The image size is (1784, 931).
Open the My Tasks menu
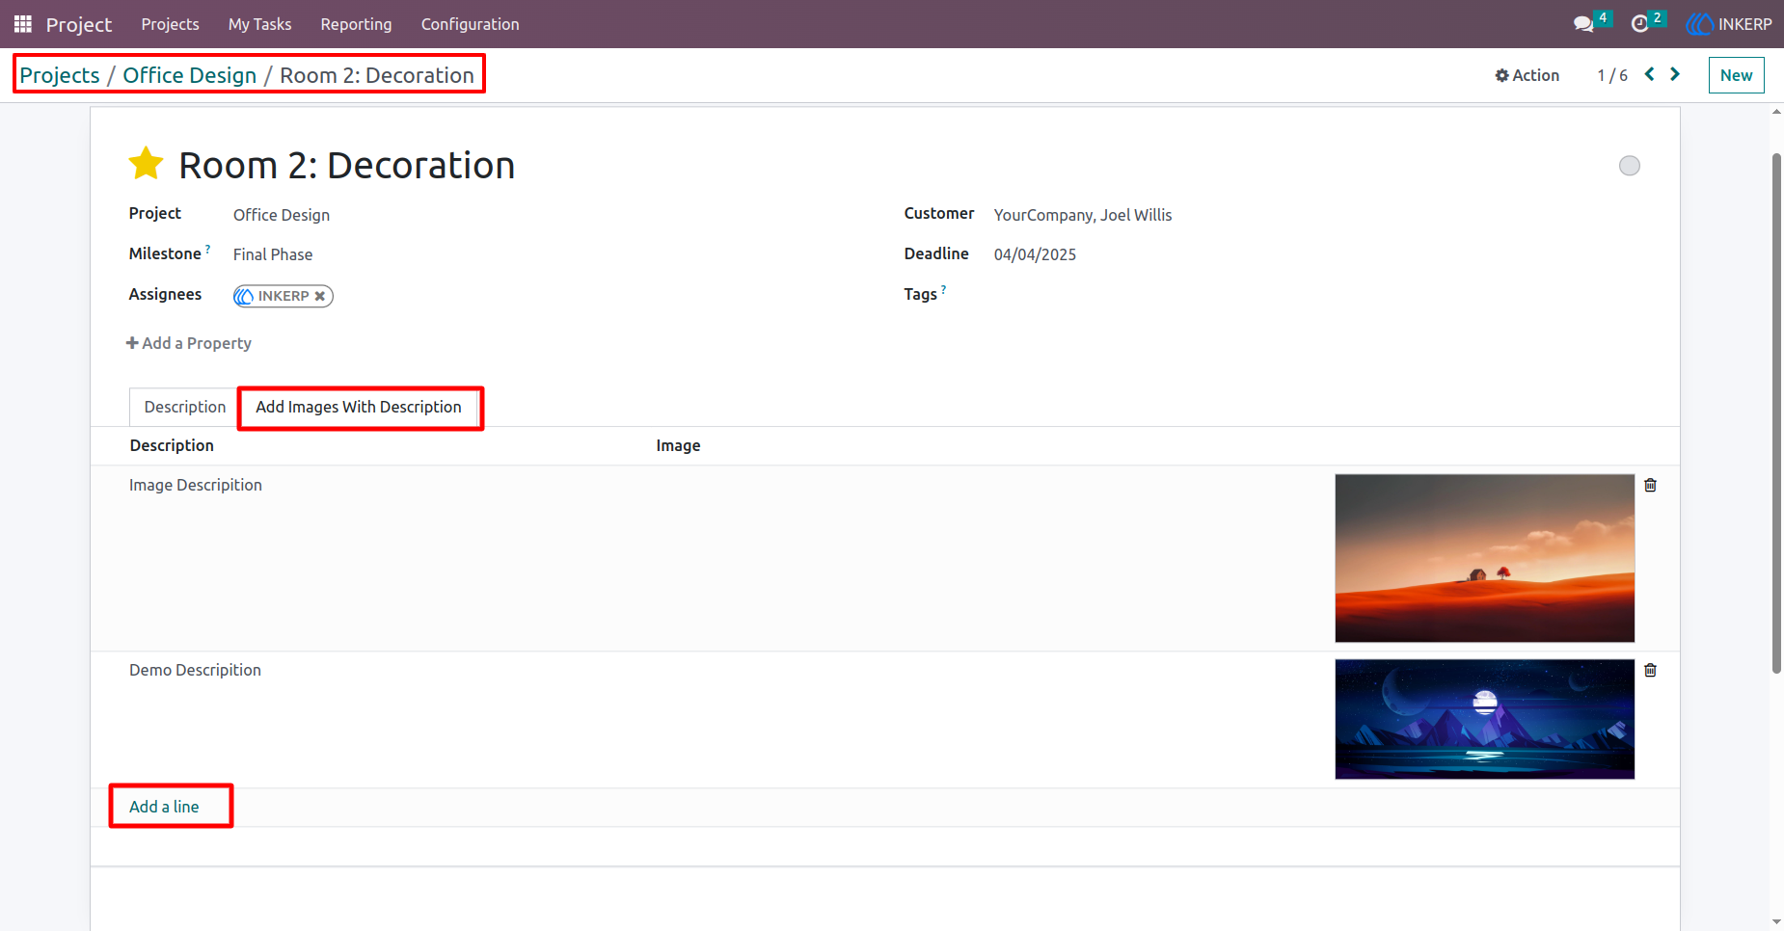pos(259,24)
